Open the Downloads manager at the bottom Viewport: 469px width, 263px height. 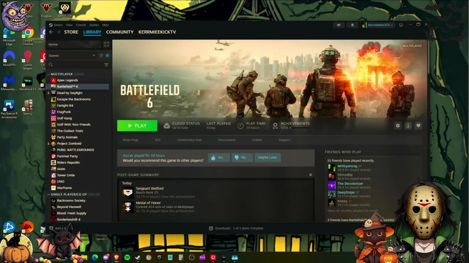(236, 228)
